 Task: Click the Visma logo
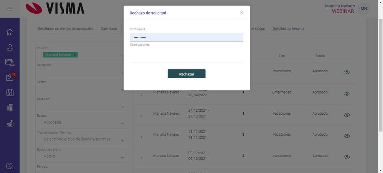click(x=55, y=8)
